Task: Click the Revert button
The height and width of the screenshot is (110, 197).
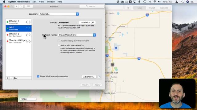Action: [85, 85]
